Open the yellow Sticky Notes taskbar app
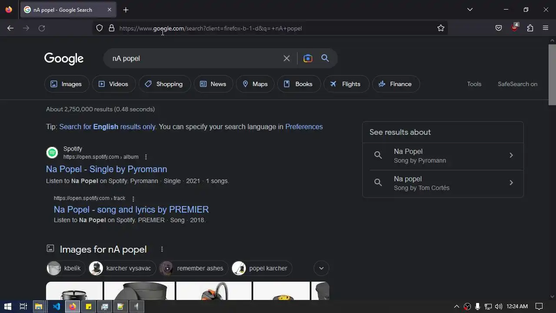Image resolution: width=556 pixels, height=313 pixels. [x=89, y=306]
